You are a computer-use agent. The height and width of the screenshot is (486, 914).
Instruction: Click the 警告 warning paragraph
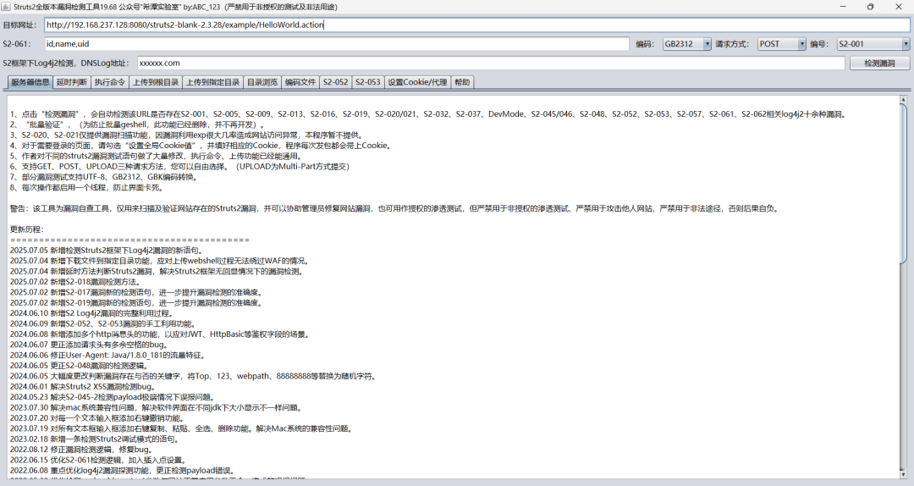[394, 208]
